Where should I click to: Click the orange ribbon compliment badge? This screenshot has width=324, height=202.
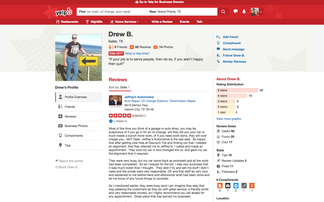click(x=252, y=186)
